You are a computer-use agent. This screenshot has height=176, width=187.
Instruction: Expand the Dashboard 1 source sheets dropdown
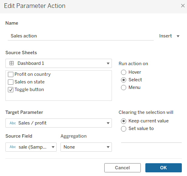108,63
